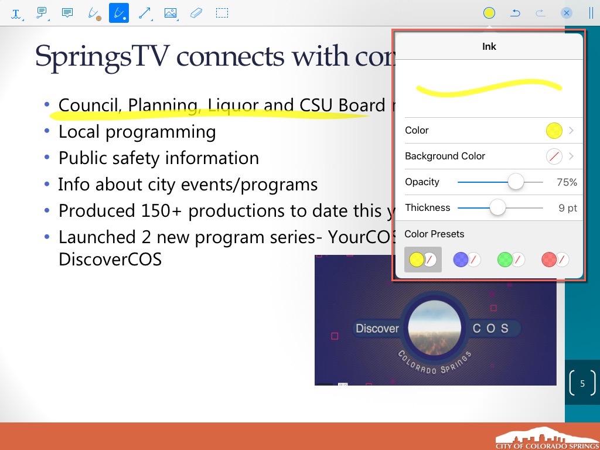Select the blue color preset
The height and width of the screenshot is (450, 600).
pyautogui.click(x=467, y=260)
